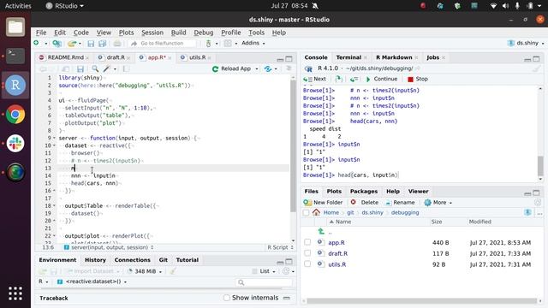Image resolution: width=548 pixels, height=308 pixels.
Task: Check the draft.R file checkbox
Action: (307, 253)
